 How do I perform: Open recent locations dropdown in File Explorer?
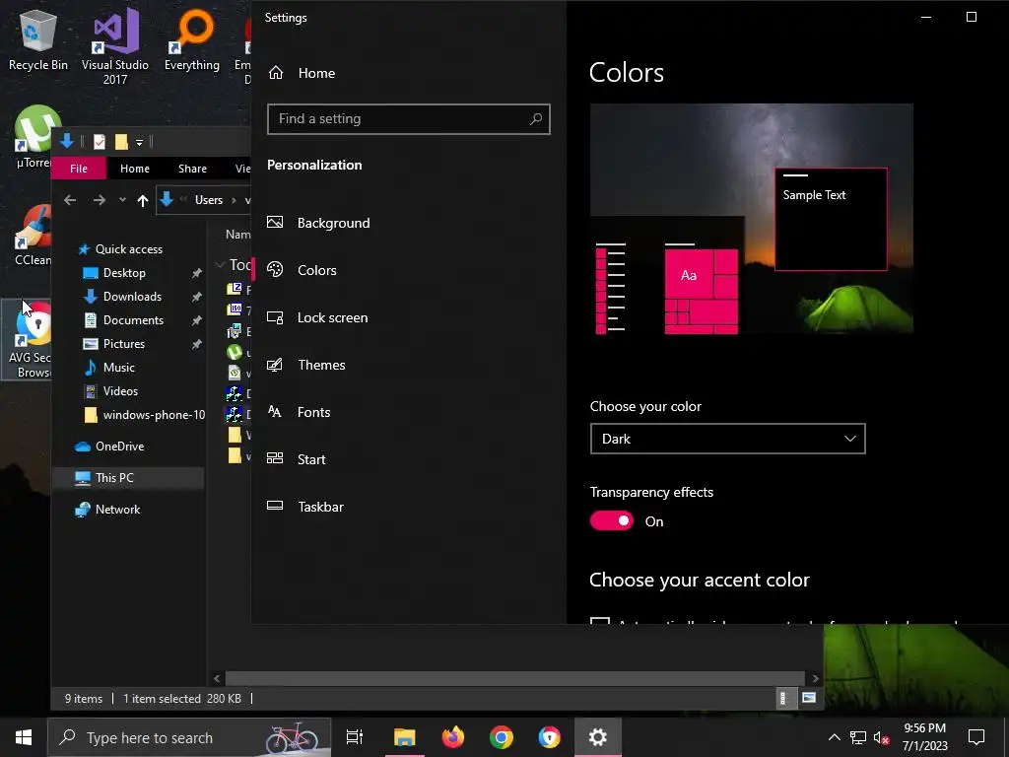click(x=122, y=200)
